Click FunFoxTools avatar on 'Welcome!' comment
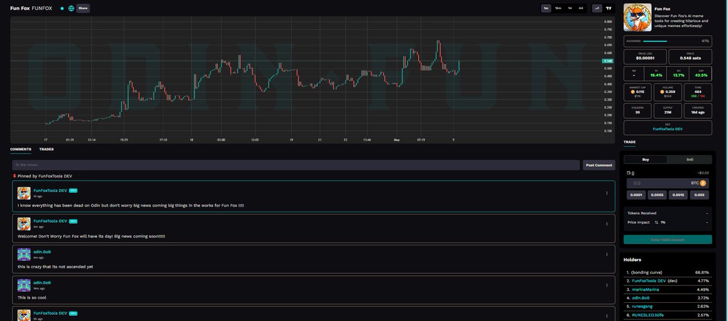 point(24,224)
